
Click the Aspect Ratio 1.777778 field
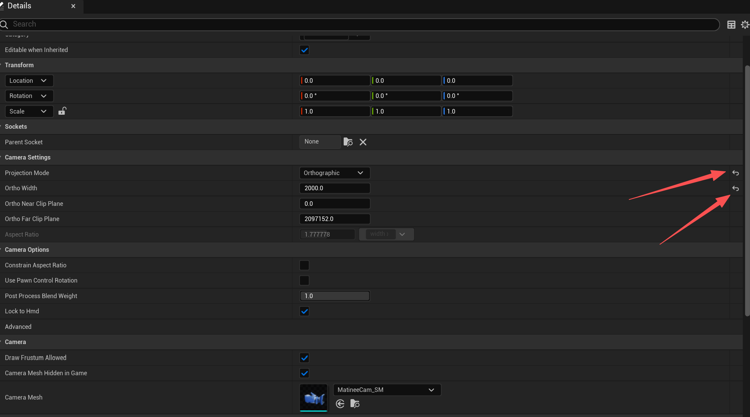click(327, 234)
